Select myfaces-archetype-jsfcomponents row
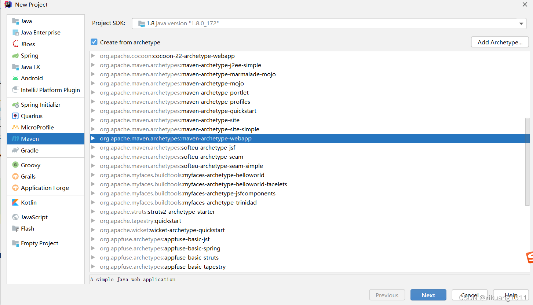This screenshot has width=533, height=305. click(x=310, y=194)
